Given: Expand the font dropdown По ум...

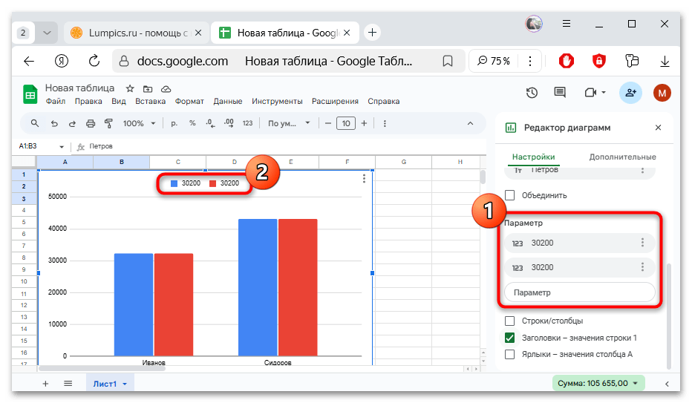Looking at the screenshot, I should 287,123.
